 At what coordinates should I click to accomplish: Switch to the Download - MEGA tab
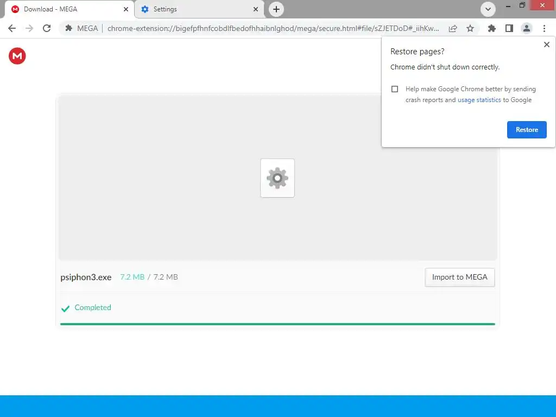[x=69, y=9]
